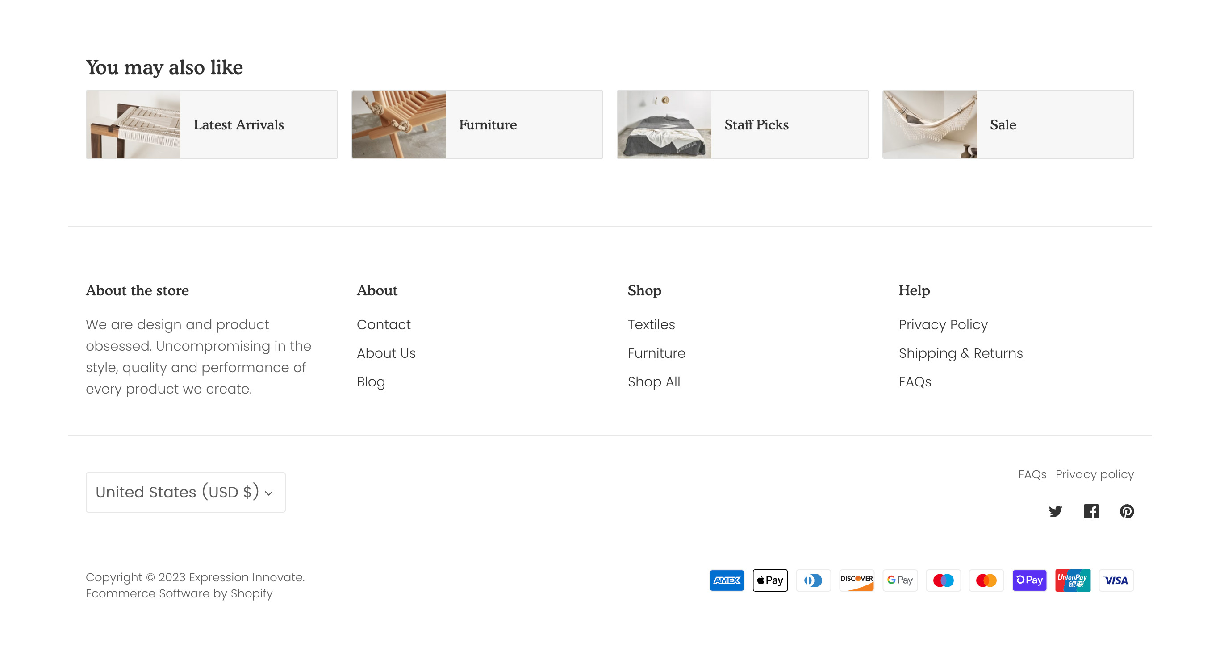Click the UnionPay payment icon

[1073, 580]
